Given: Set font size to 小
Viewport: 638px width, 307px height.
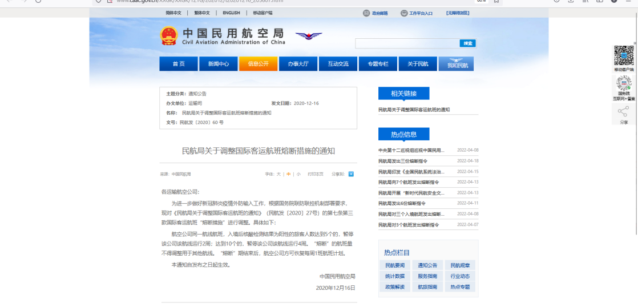Looking at the screenshot, I should click(x=298, y=174).
